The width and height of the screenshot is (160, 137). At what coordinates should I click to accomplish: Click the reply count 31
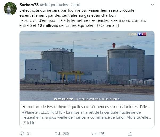click(x=29, y=134)
